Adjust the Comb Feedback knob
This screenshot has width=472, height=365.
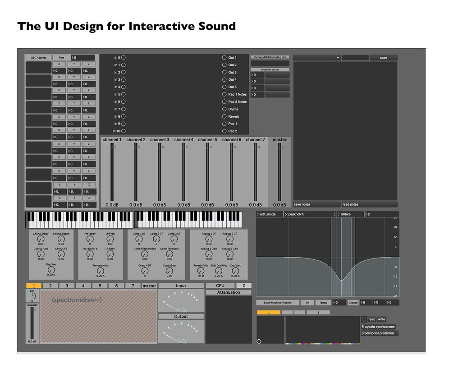coord(170,254)
